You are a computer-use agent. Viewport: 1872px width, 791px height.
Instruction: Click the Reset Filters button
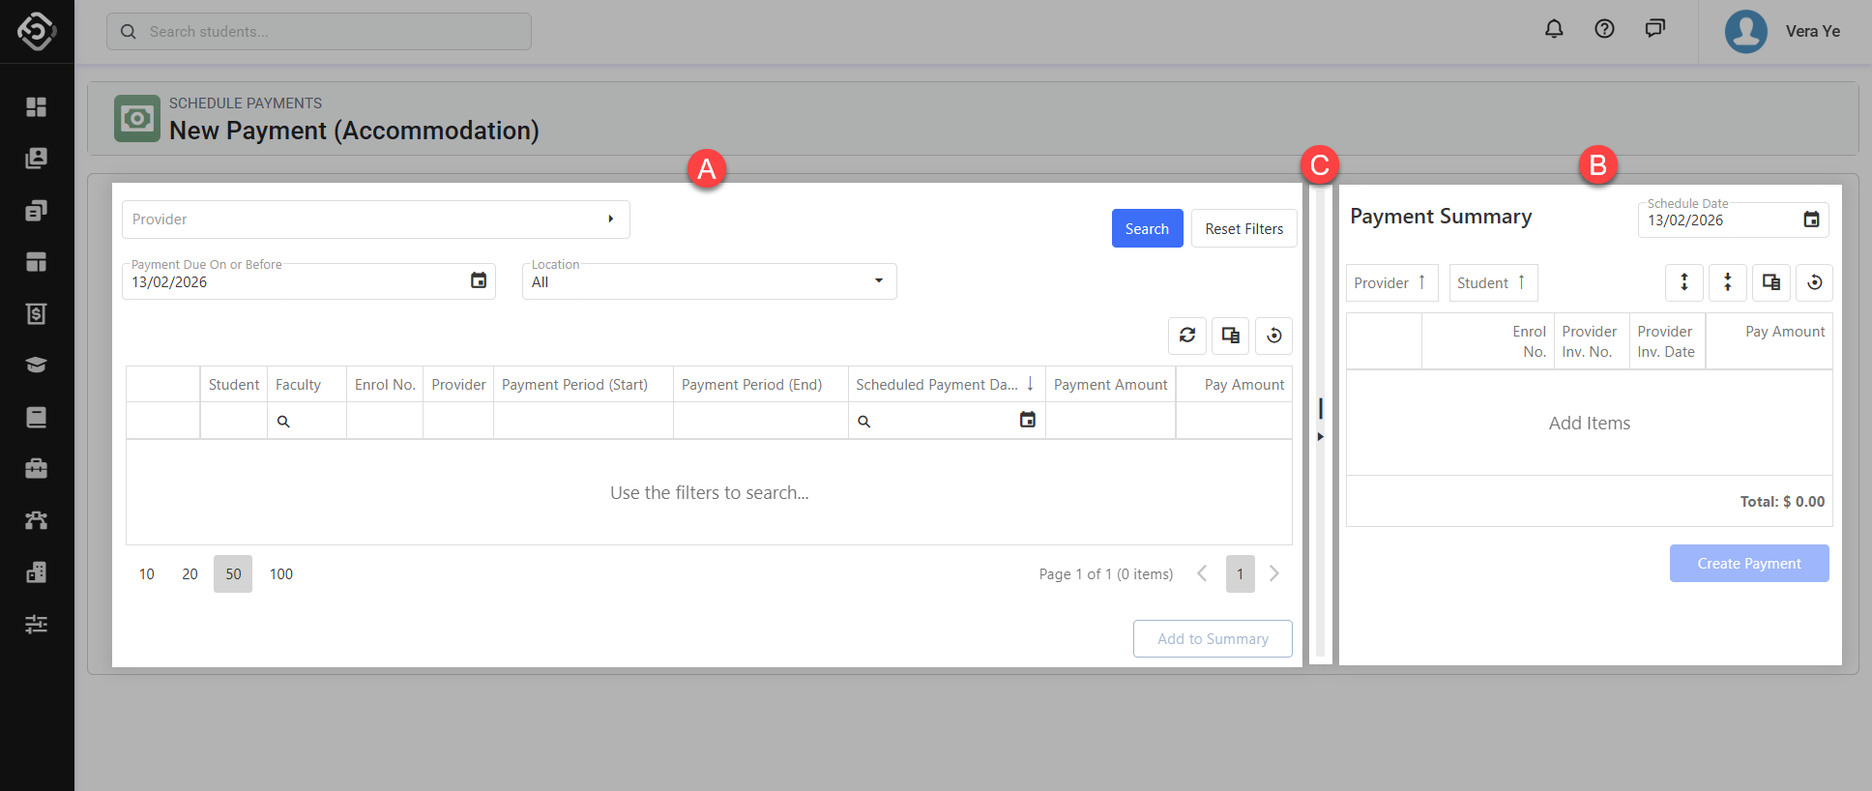tap(1243, 228)
